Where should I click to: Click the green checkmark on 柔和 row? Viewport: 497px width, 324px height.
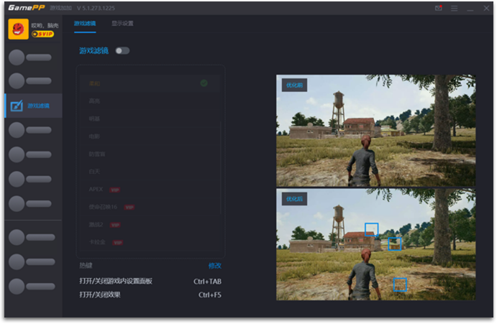[x=204, y=83]
